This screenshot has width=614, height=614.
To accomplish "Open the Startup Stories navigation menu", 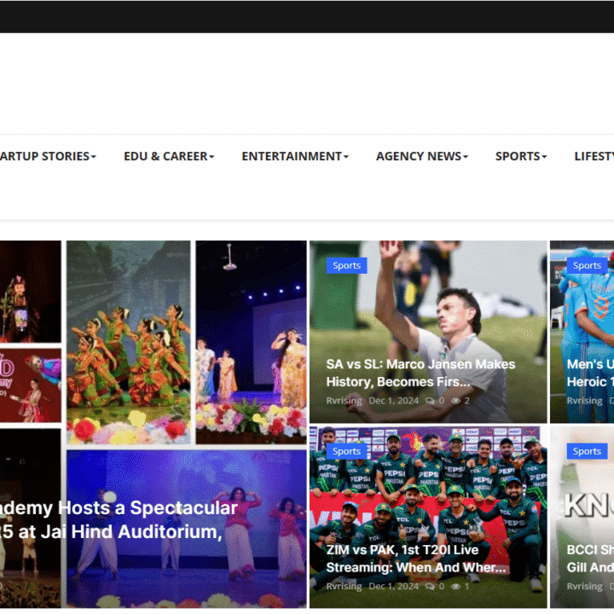I will 47,156.
